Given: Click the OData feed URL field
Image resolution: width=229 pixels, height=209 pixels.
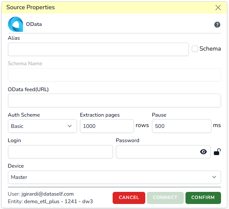Looking at the screenshot, I should (114, 100).
